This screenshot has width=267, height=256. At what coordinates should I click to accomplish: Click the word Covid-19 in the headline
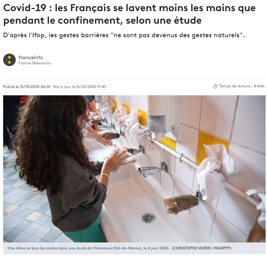[x=25, y=8]
